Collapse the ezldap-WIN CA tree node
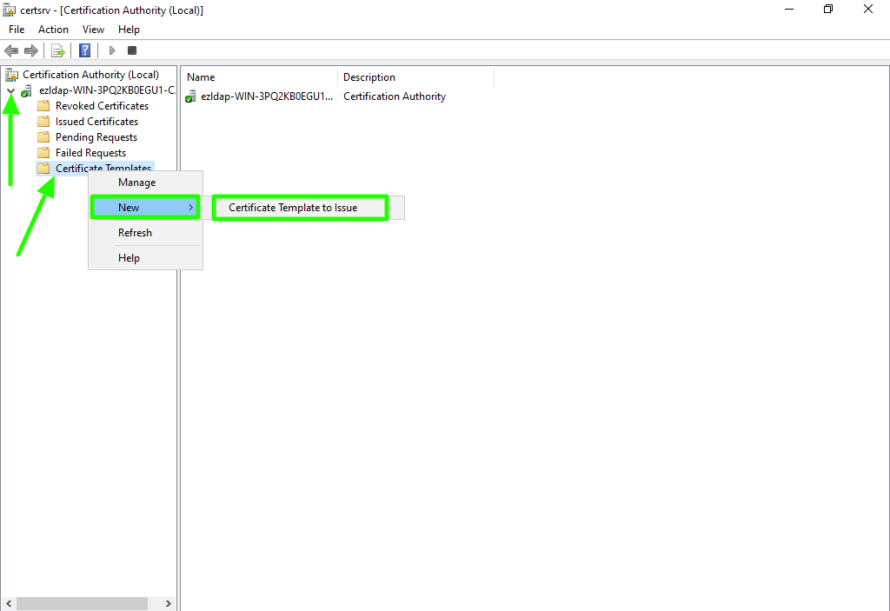 point(10,90)
